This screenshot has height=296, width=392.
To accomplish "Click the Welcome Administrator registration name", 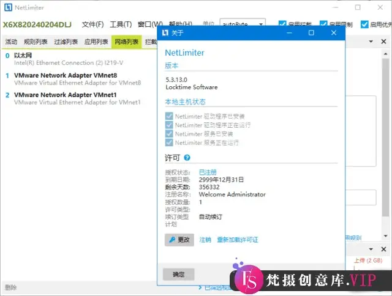I will click(232, 194).
